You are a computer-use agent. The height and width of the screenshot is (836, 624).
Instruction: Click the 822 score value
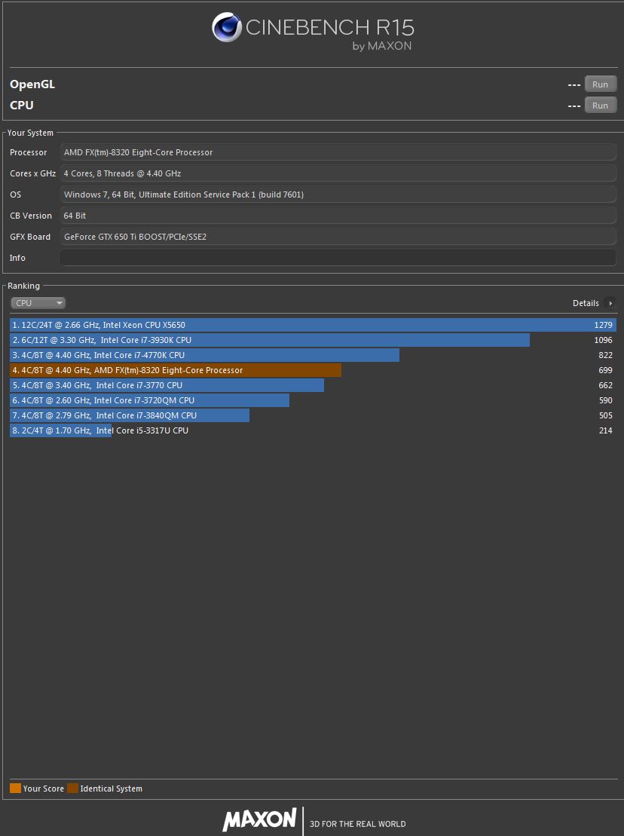[605, 354]
